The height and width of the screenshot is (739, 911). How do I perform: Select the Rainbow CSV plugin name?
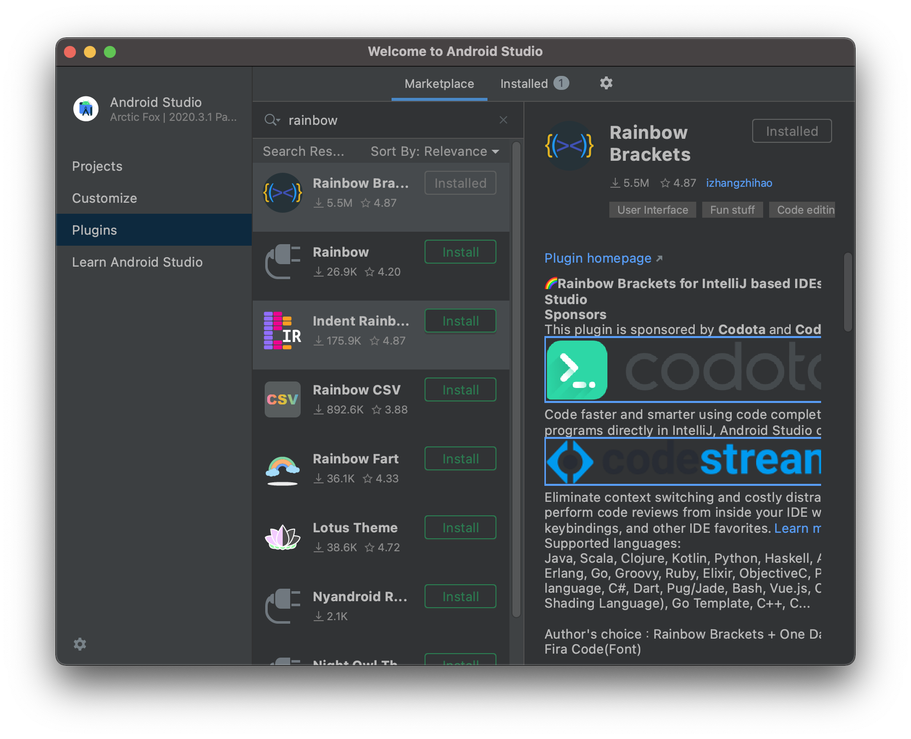[x=357, y=389]
